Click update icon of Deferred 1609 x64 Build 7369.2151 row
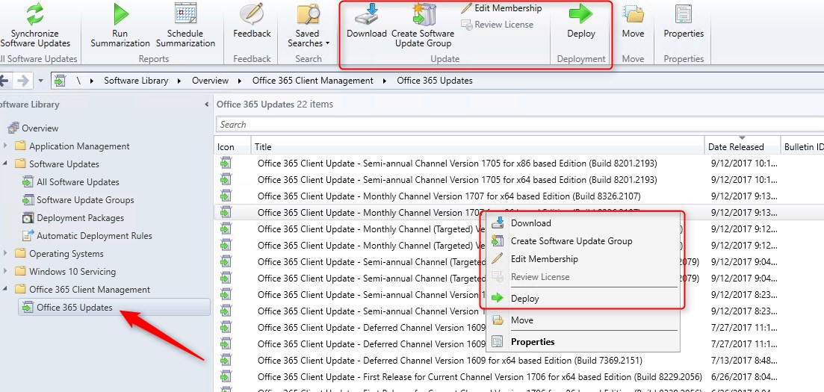 (226, 361)
